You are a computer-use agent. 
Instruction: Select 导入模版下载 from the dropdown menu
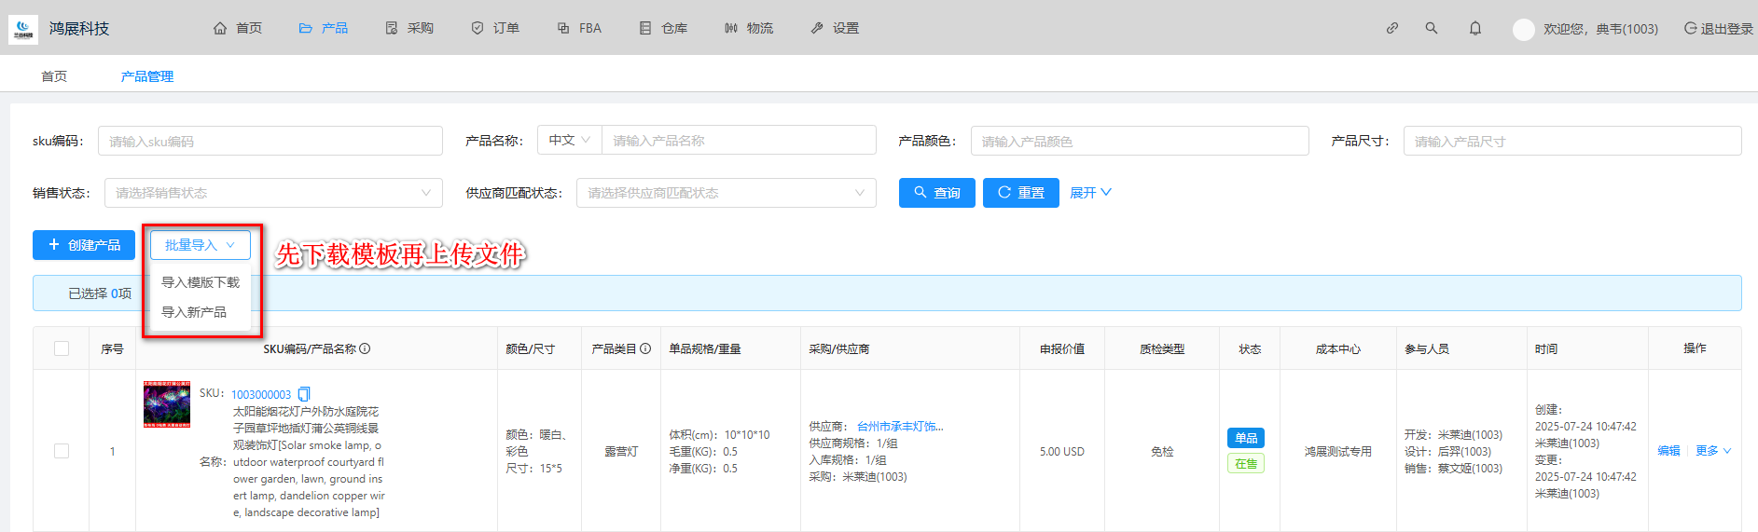click(x=201, y=282)
